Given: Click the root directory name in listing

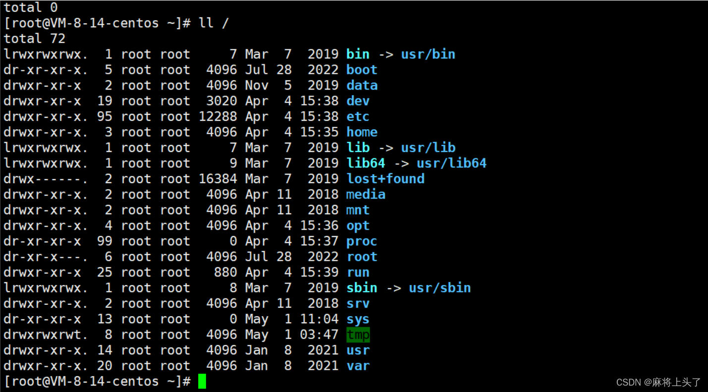Looking at the screenshot, I should 362,256.
